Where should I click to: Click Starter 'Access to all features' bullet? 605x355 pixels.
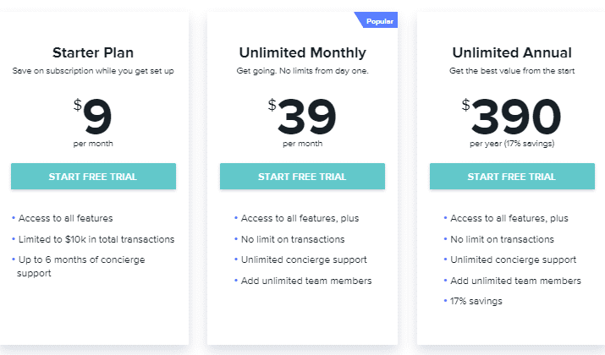coord(66,218)
